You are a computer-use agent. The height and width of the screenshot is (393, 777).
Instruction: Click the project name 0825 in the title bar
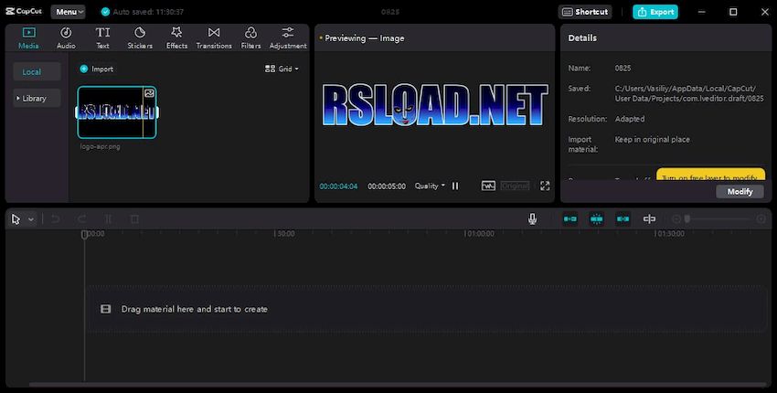coord(390,12)
